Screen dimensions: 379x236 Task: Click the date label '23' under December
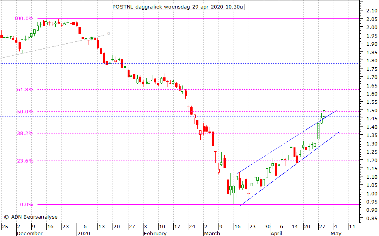pos(65,227)
